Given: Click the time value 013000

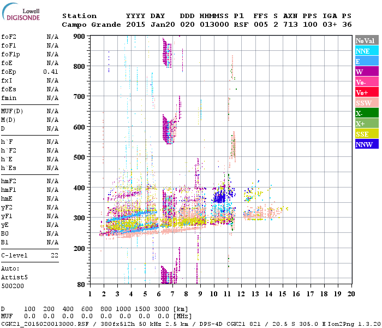Looking at the screenshot, I should tap(214, 25).
